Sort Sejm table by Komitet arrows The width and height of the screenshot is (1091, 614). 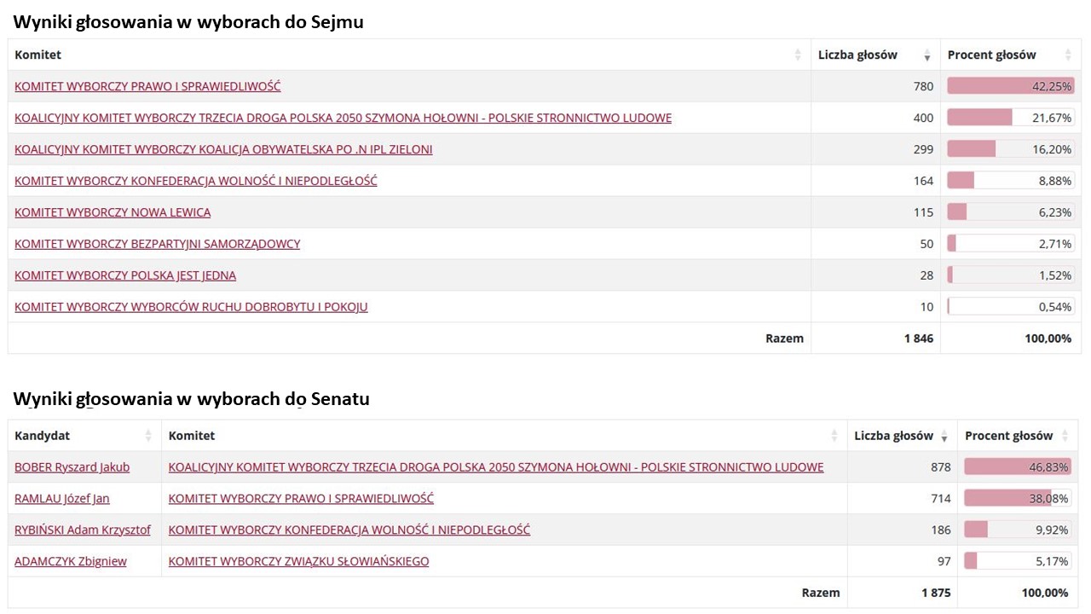798,55
